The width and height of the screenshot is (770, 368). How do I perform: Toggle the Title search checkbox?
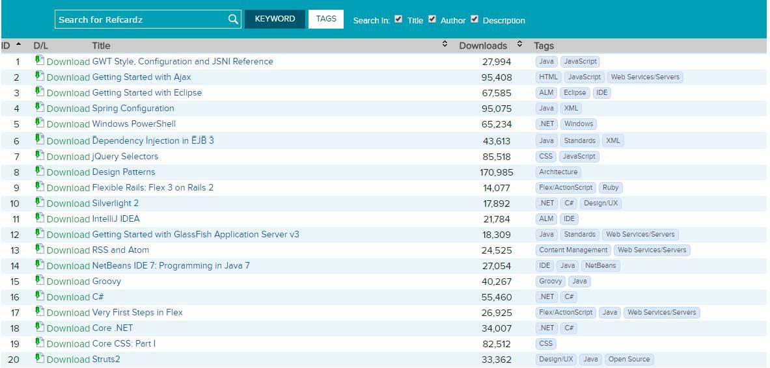(x=398, y=19)
